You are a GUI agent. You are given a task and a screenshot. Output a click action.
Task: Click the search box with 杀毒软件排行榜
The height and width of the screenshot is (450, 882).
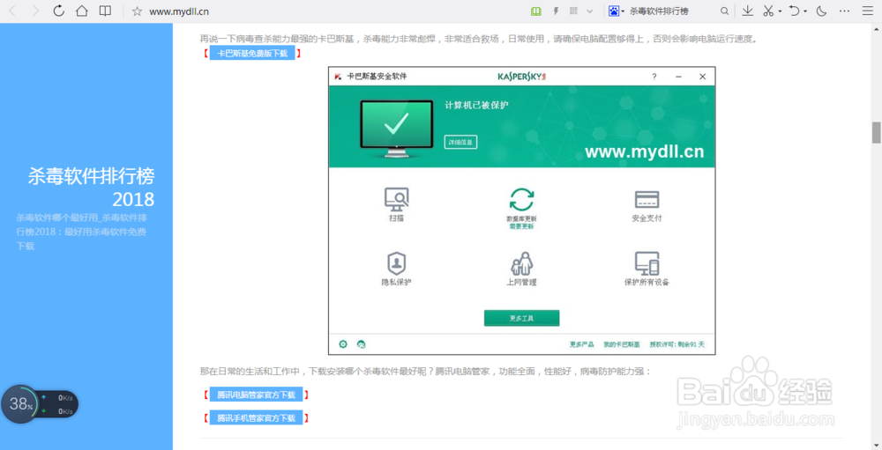659,11
